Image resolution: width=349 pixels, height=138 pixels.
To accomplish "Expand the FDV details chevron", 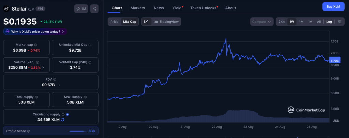I will 59,85.
